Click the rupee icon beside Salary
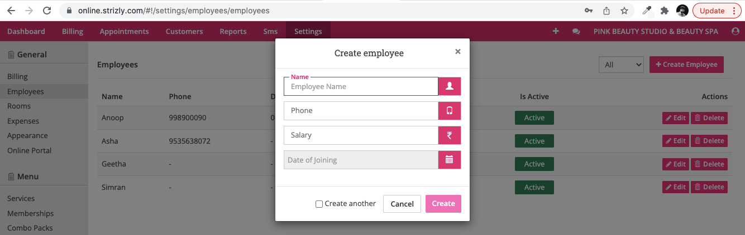The height and width of the screenshot is (235, 745). [x=450, y=135]
